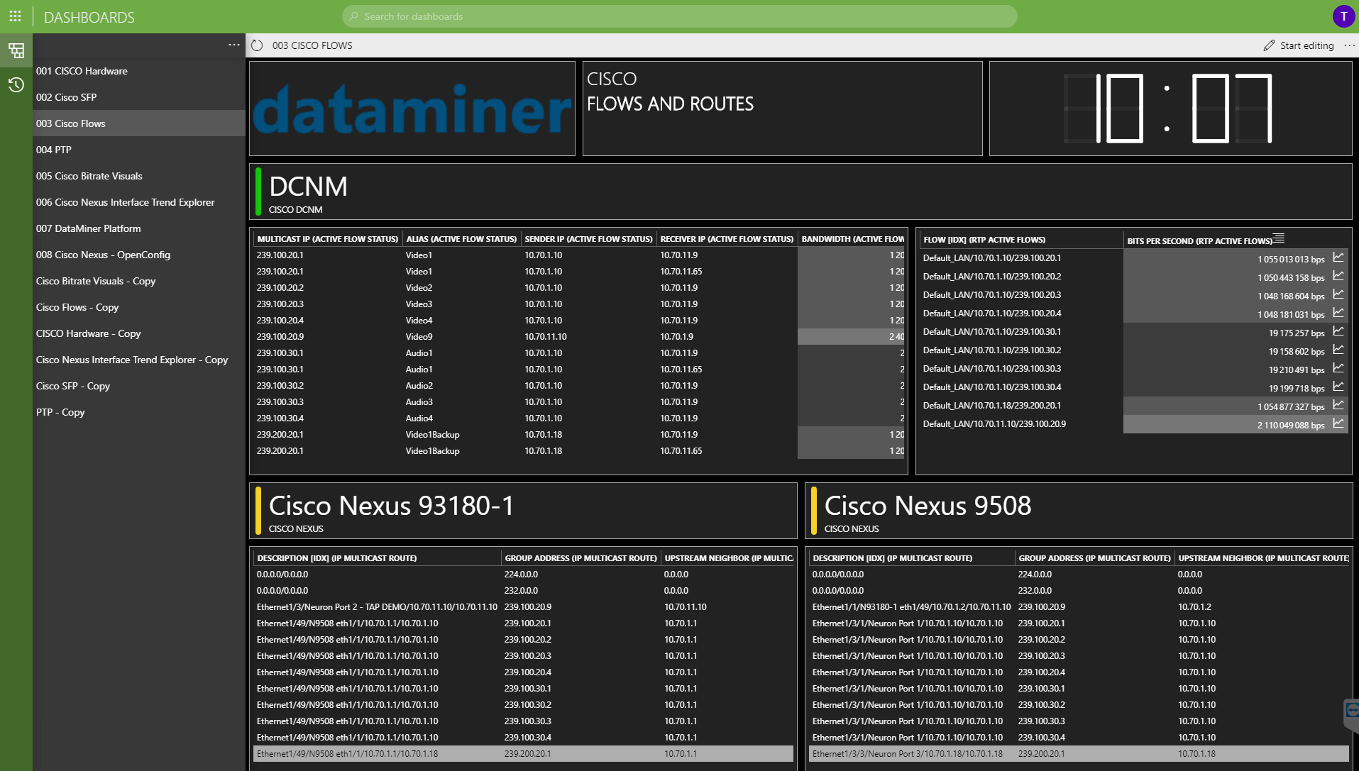Open trend graph for 239.100.30.1 flow
This screenshot has width=1359, height=771.
pyautogui.click(x=1338, y=331)
